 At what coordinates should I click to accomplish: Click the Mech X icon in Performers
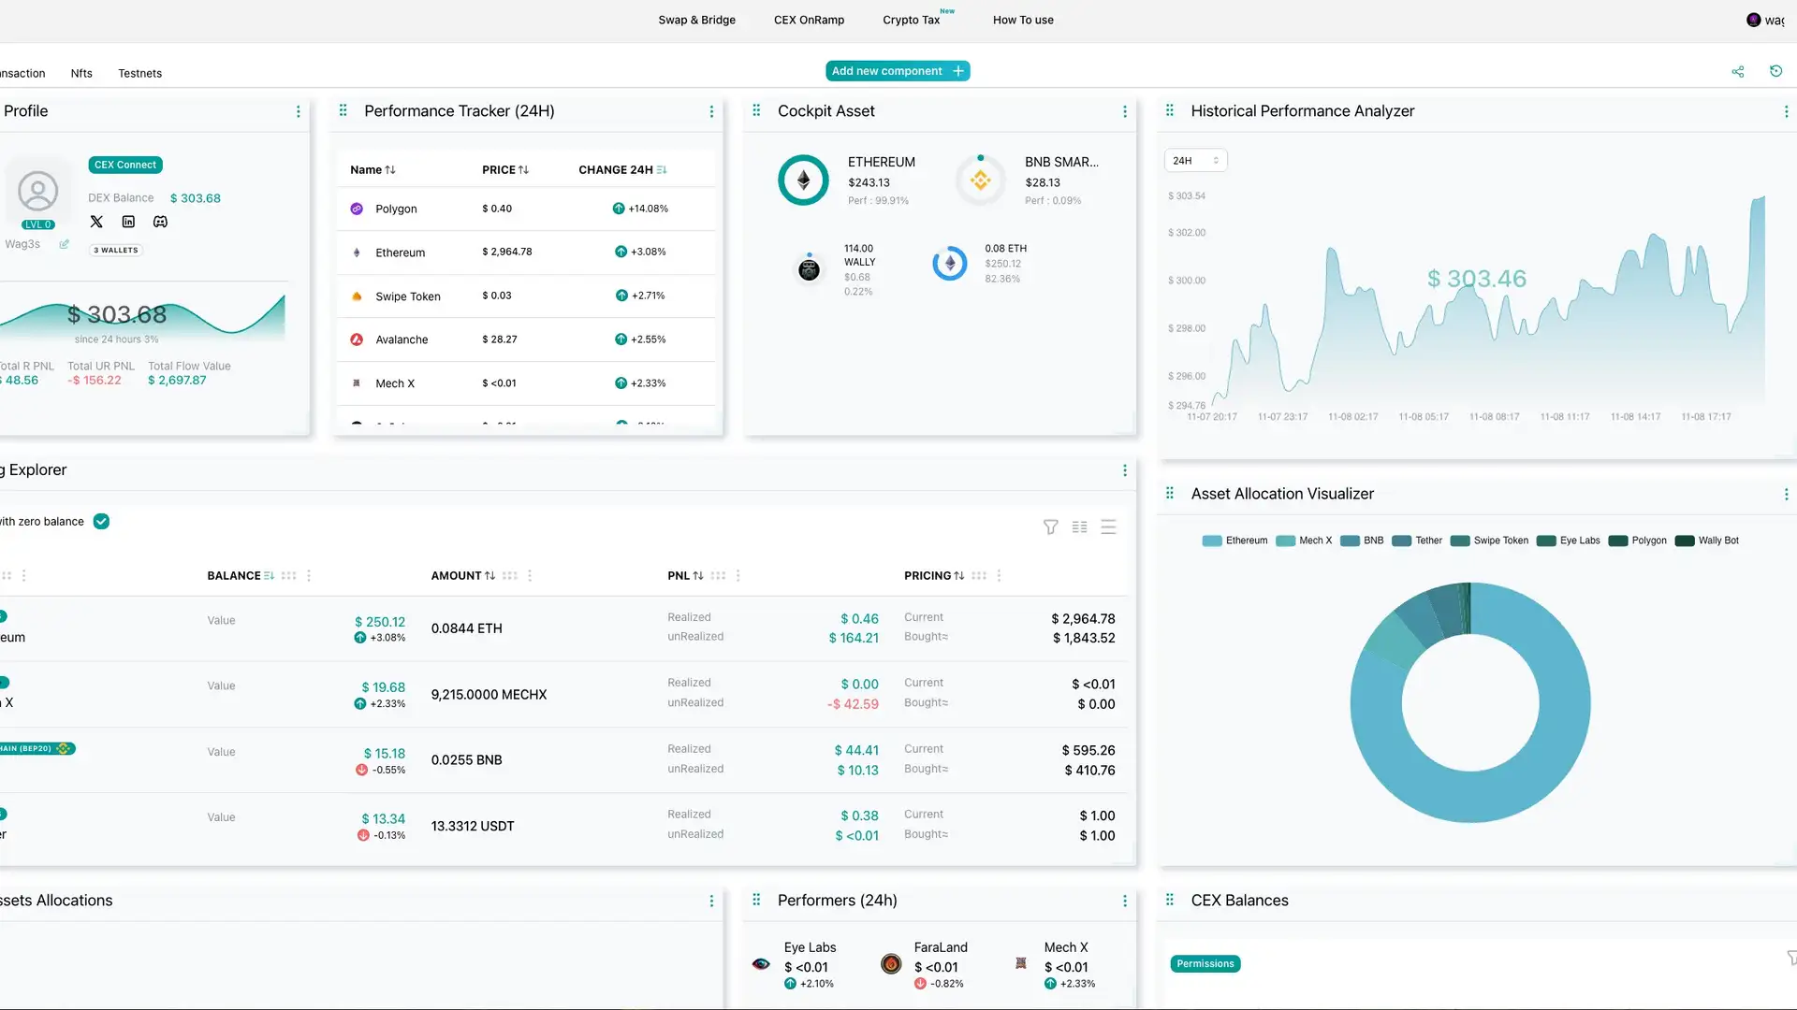(x=1021, y=963)
